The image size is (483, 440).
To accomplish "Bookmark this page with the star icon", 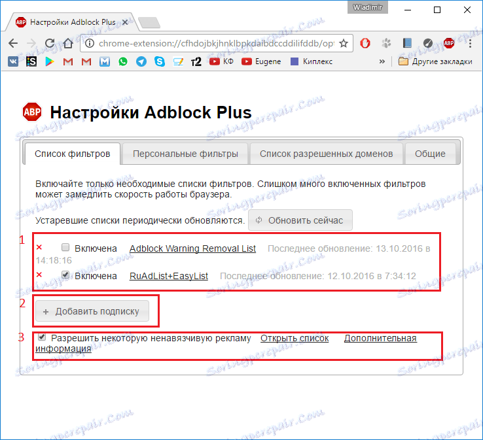I will pyautogui.click(x=344, y=43).
